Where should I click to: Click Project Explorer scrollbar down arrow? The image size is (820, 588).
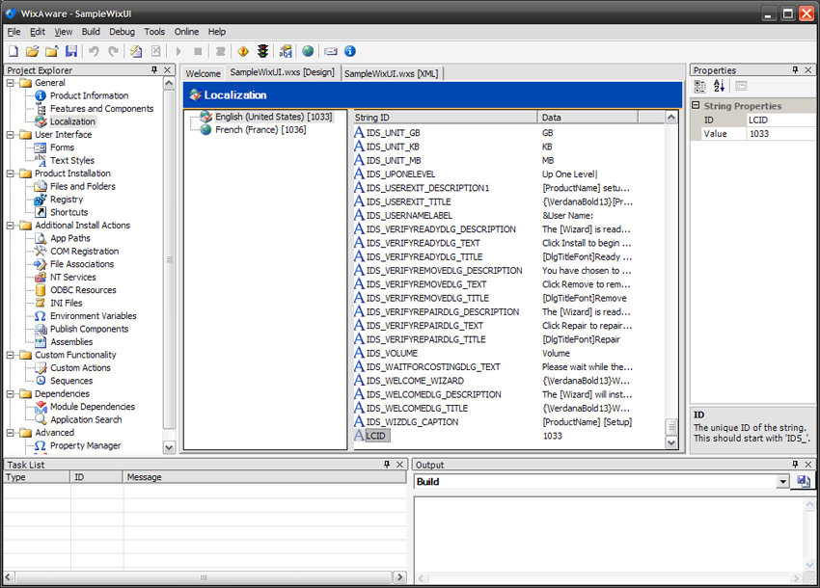[169, 447]
